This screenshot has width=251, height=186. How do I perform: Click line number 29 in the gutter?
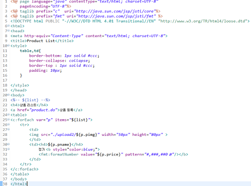5,139
